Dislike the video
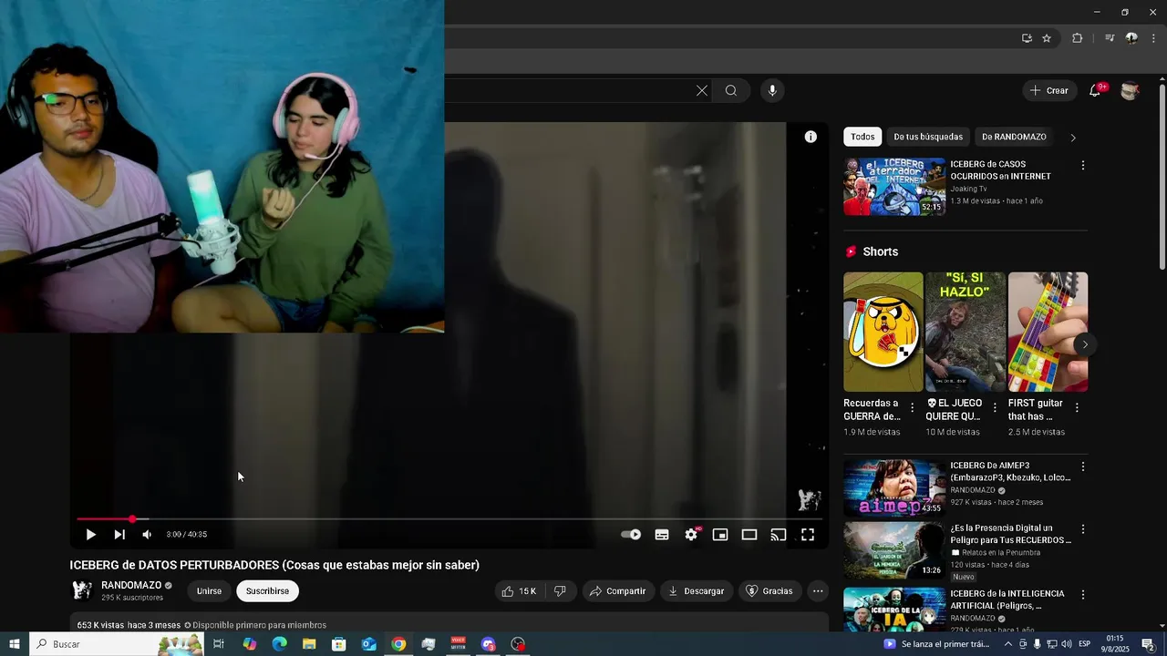 click(x=560, y=591)
